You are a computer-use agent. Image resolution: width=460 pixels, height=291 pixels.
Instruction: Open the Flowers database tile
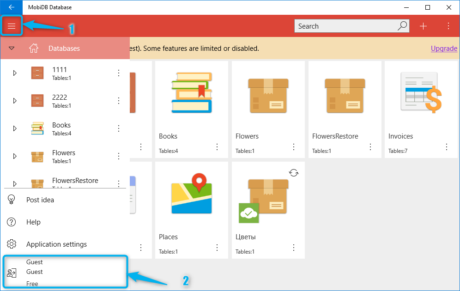(268, 109)
